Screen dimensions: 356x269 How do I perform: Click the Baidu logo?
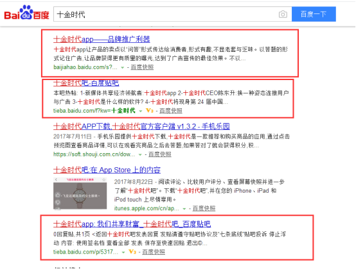(26, 13)
